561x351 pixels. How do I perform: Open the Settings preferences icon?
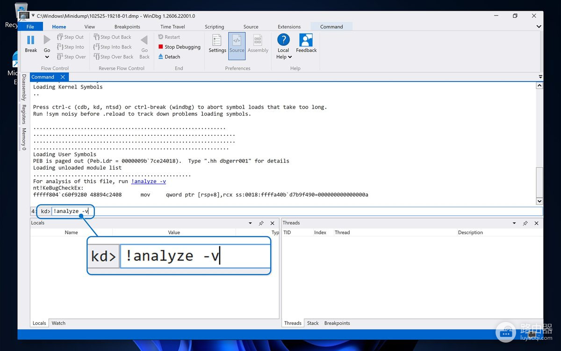[x=217, y=40]
